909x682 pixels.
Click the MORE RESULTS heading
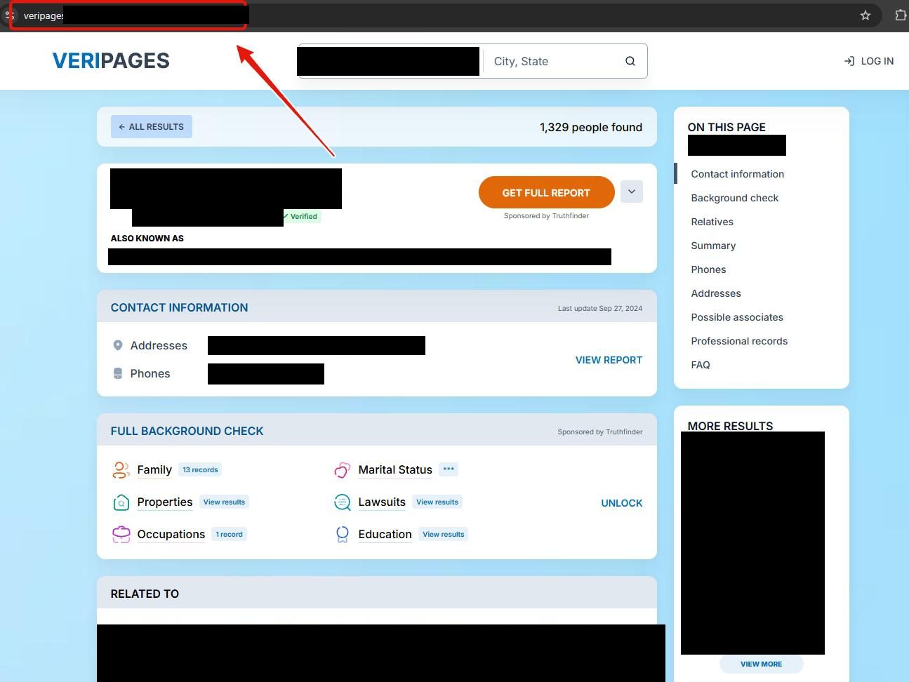730,425
